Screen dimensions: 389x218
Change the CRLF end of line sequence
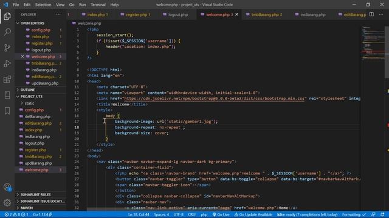tap(192, 214)
